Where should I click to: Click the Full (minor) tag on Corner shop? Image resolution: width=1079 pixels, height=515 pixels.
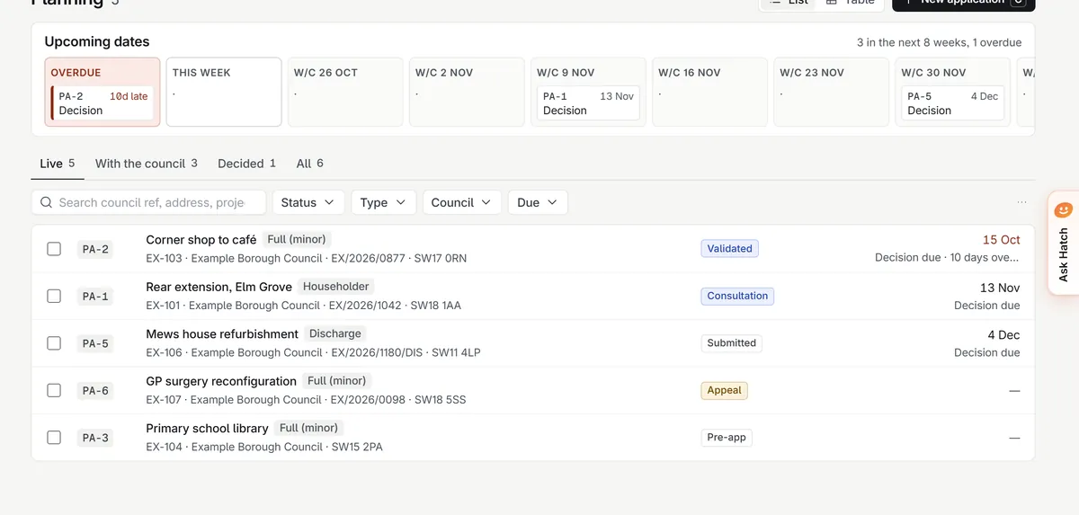pyautogui.click(x=297, y=239)
